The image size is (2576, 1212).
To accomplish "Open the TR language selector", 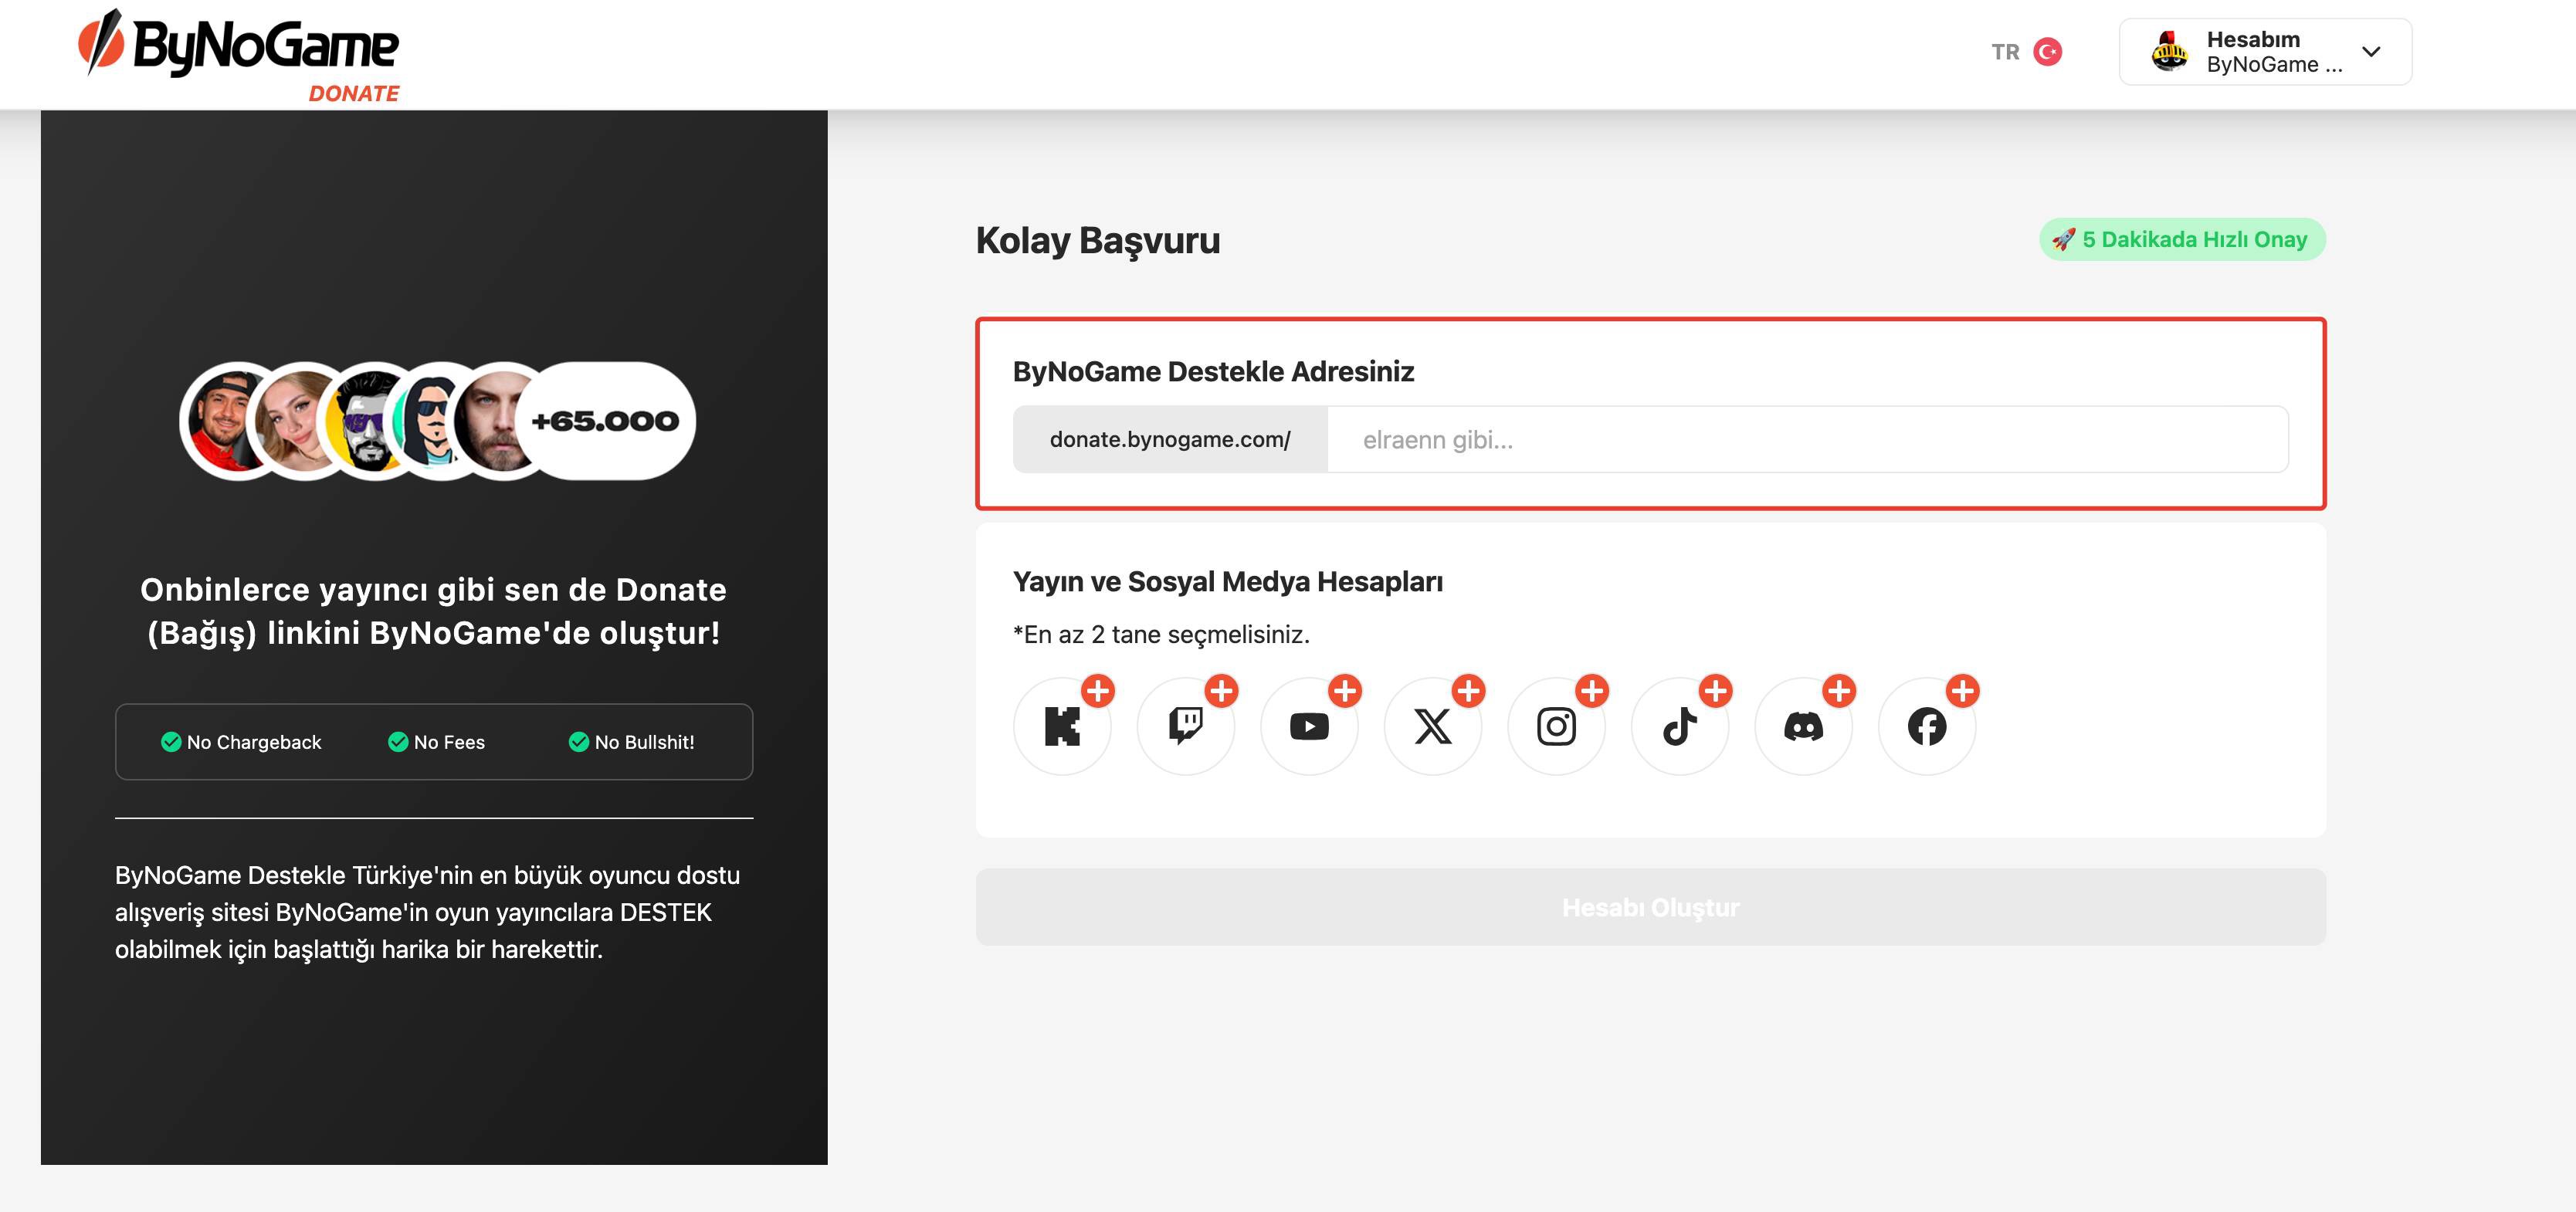I will (2026, 52).
